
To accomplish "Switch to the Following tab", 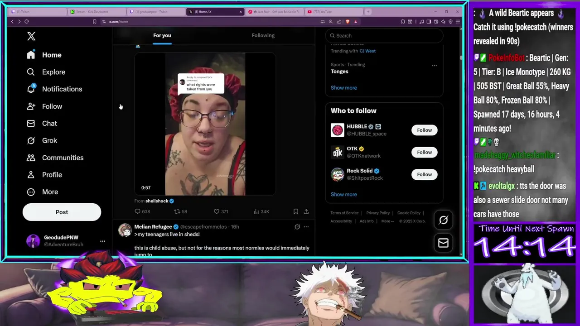I will click(263, 35).
